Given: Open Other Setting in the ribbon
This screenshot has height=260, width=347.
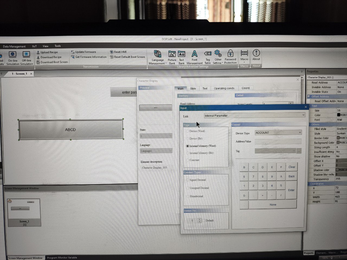Looking at the screenshot, I should click(218, 57).
